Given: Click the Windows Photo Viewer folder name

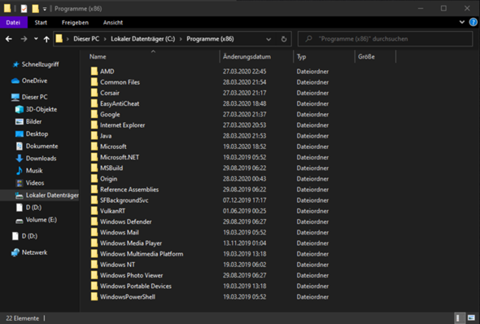Looking at the screenshot, I should coord(132,275).
